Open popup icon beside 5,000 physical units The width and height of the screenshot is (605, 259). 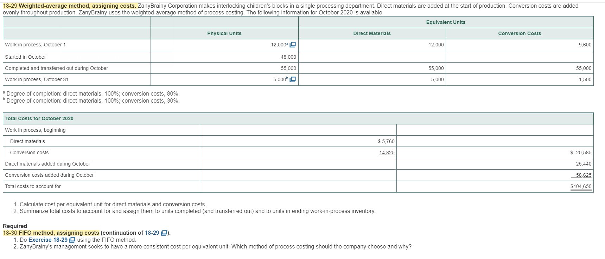pyautogui.click(x=292, y=79)
